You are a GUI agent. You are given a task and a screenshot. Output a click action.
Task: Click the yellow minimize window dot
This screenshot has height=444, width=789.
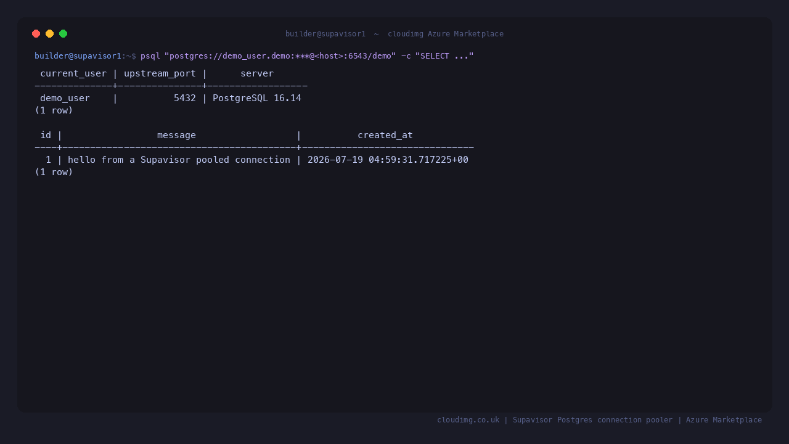(50, 34)
